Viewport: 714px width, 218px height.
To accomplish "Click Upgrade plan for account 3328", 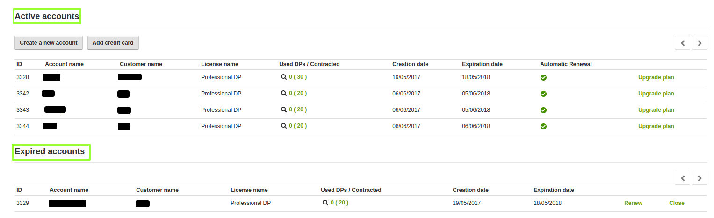I will pyautogui.click(x=656, y=77).
